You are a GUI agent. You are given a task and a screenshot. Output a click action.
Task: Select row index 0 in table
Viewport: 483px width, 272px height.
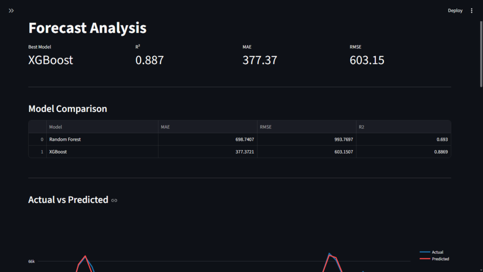[38, 139]
